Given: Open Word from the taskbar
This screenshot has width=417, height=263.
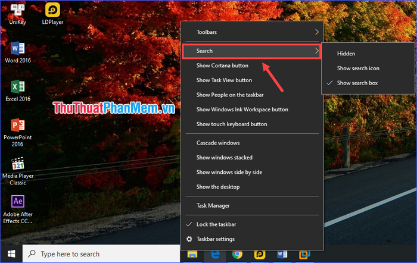Looking at the screenshot, I should click(282, 255).
